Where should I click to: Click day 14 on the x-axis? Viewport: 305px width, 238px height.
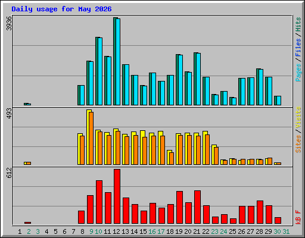pos(134,231)
